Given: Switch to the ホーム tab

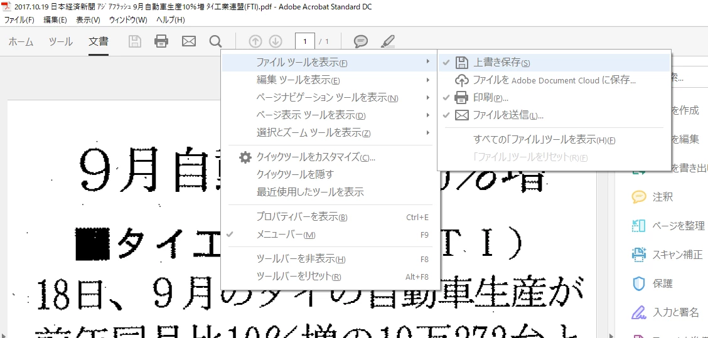Looking at the screenshot, I should tap(21, 41).
